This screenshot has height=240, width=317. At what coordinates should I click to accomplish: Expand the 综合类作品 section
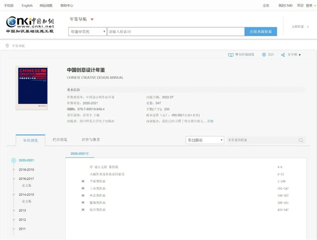[83, 210]
